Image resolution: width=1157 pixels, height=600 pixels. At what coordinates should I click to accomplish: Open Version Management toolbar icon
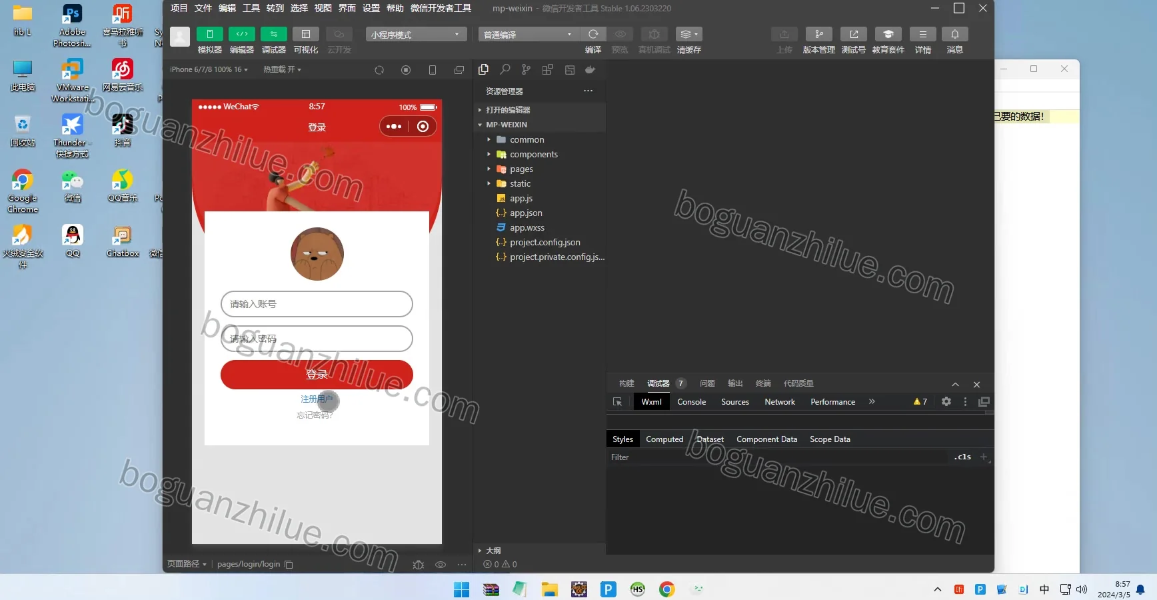tap(818, 34)
